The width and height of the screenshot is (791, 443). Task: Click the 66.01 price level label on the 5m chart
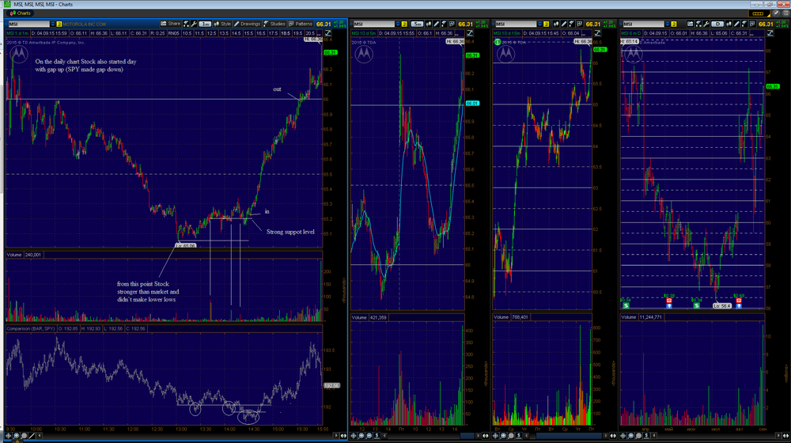pos(472,103)
